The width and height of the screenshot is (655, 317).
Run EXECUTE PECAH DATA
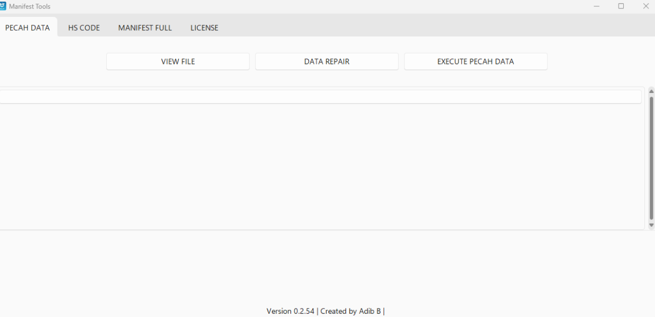point(475,61)
